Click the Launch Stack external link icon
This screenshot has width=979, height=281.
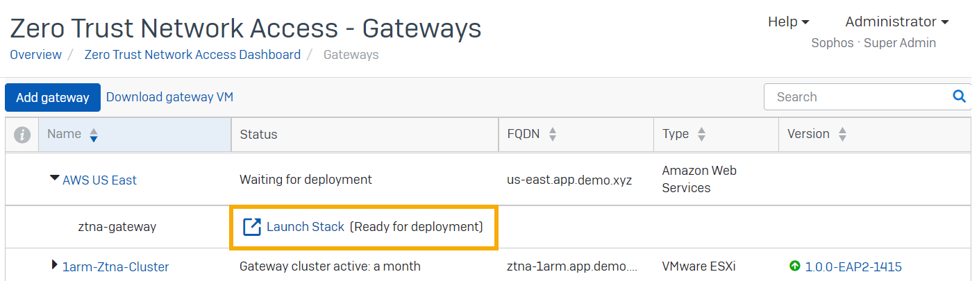251,227
